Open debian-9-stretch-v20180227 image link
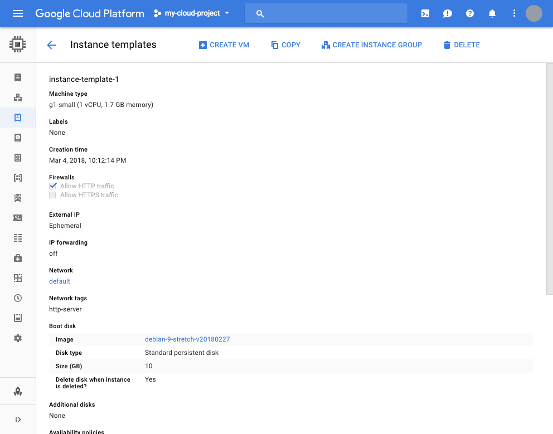Image resolution: width=553 pixels, height=434 pixels. 187,339
